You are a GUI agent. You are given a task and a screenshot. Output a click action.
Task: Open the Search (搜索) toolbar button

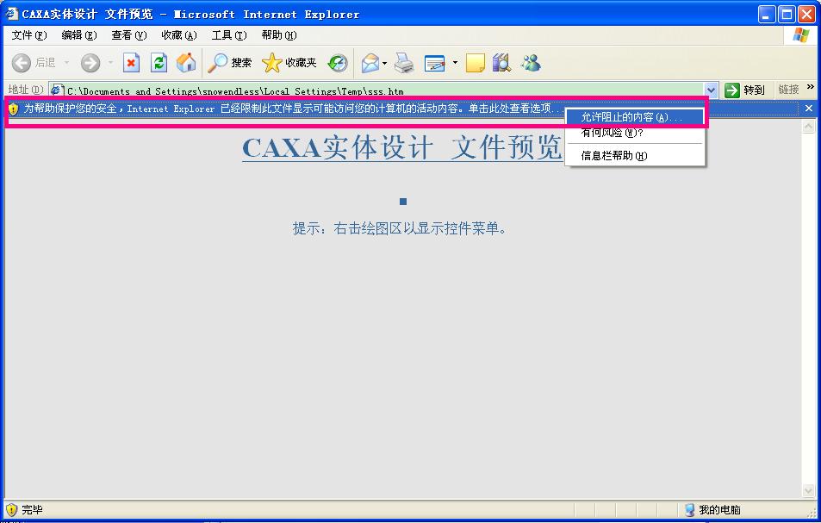point(229,63)
